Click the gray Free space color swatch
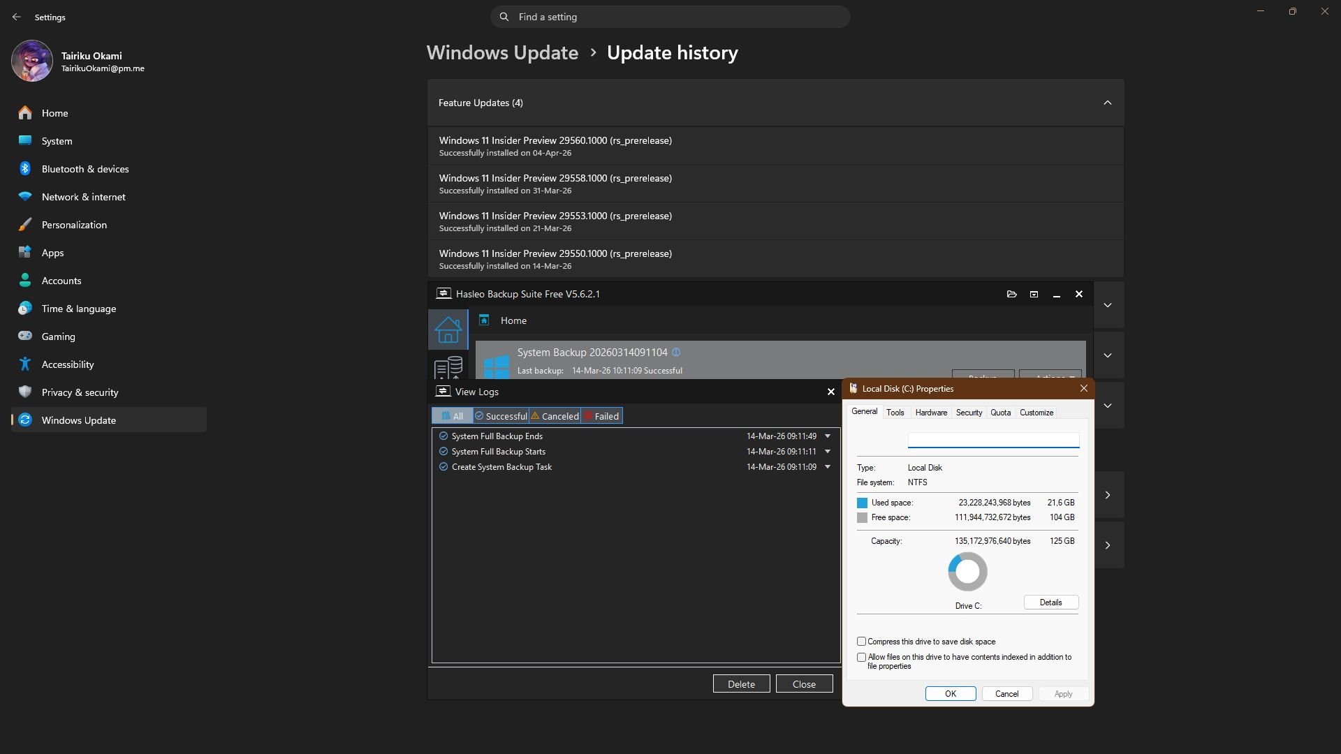 click(x=862, y=517)
